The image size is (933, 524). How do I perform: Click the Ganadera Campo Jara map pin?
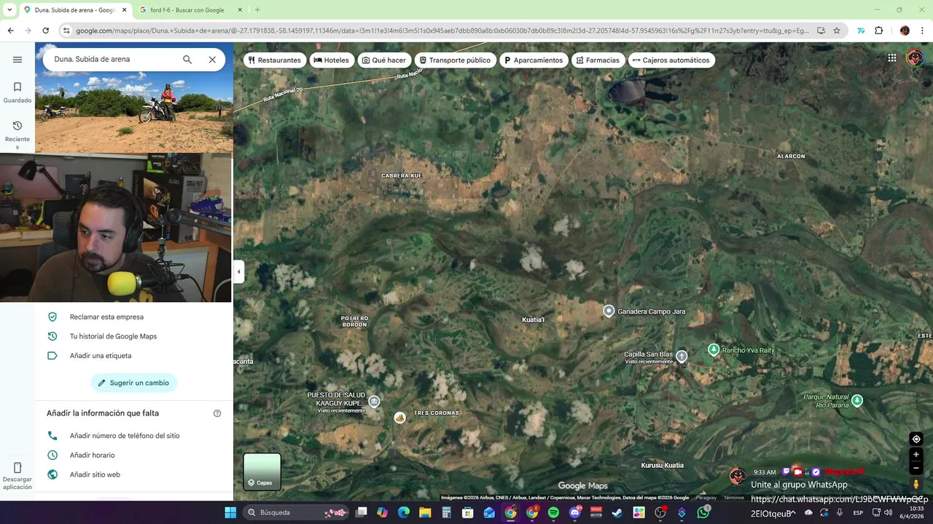click(x=609, y=311)
